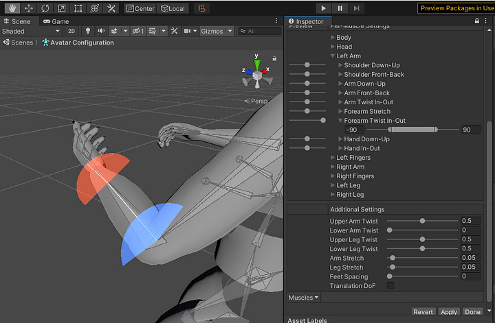Open the Inspector options menu
Screen dimensions: 495x323
tap(486, 21)
